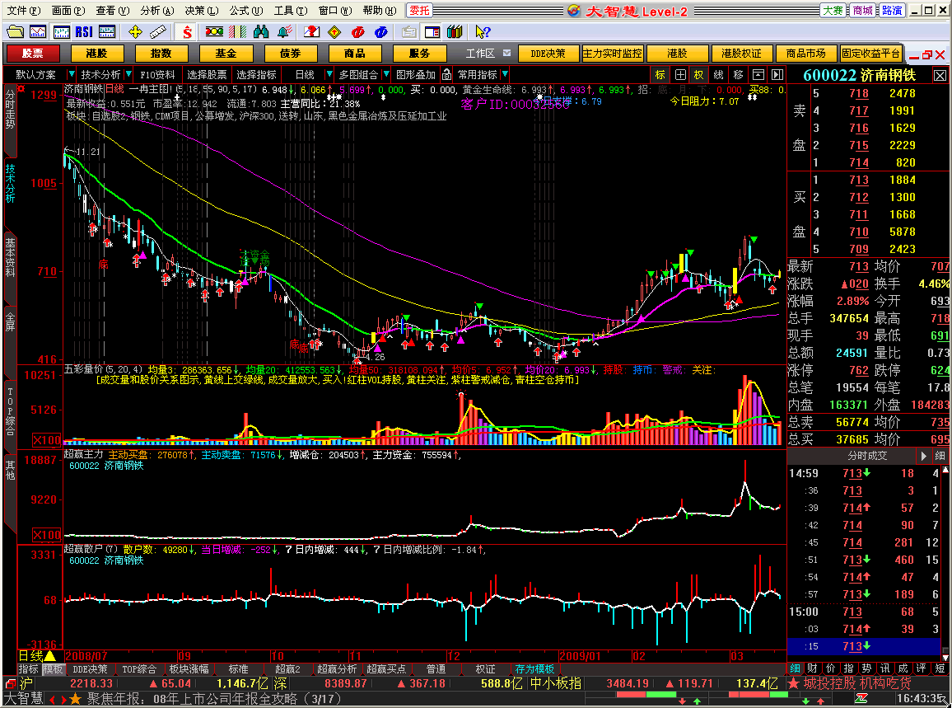The height and width of the screenshot is (708, 952).
Task: Click the candlestick chart toolbar icon
Action: [61, 31]
